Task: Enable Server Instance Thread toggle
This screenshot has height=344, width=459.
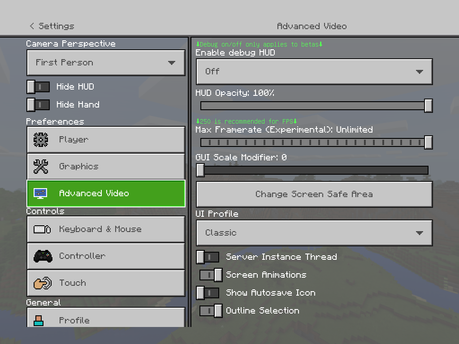Action: pyautogui.click(x=208, y=257)
